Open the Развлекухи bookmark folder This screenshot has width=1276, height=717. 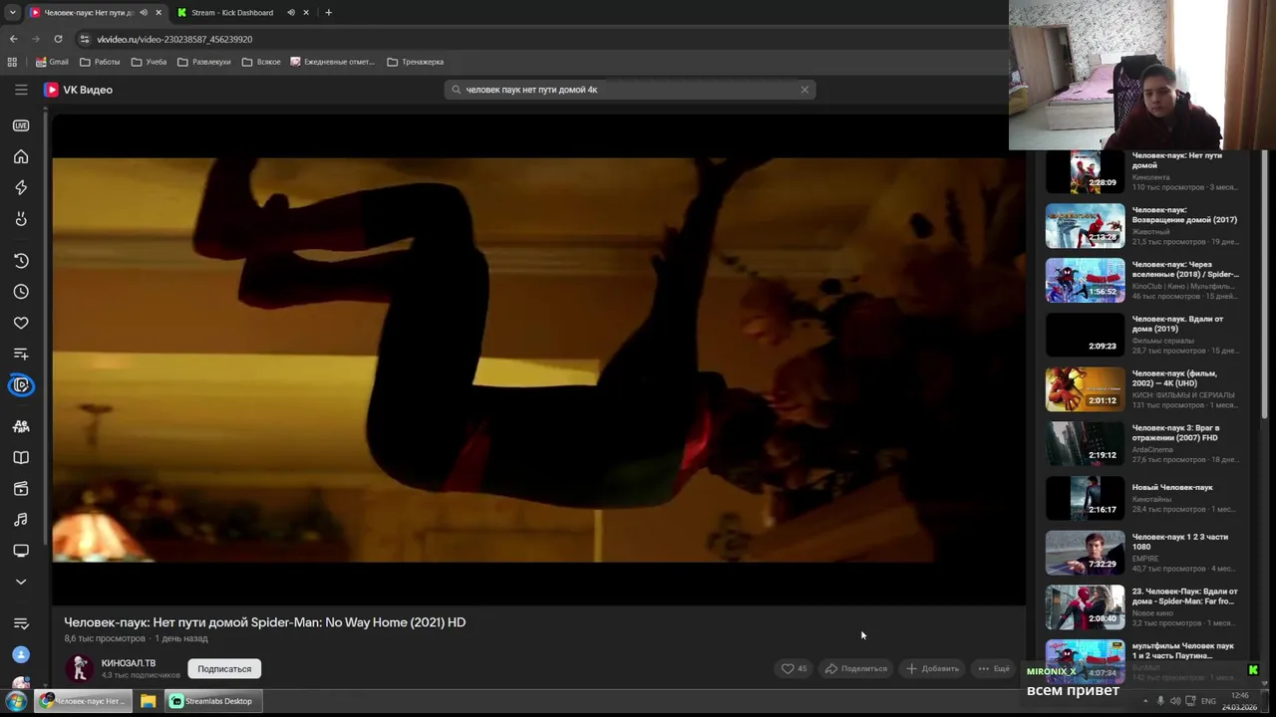204,62
